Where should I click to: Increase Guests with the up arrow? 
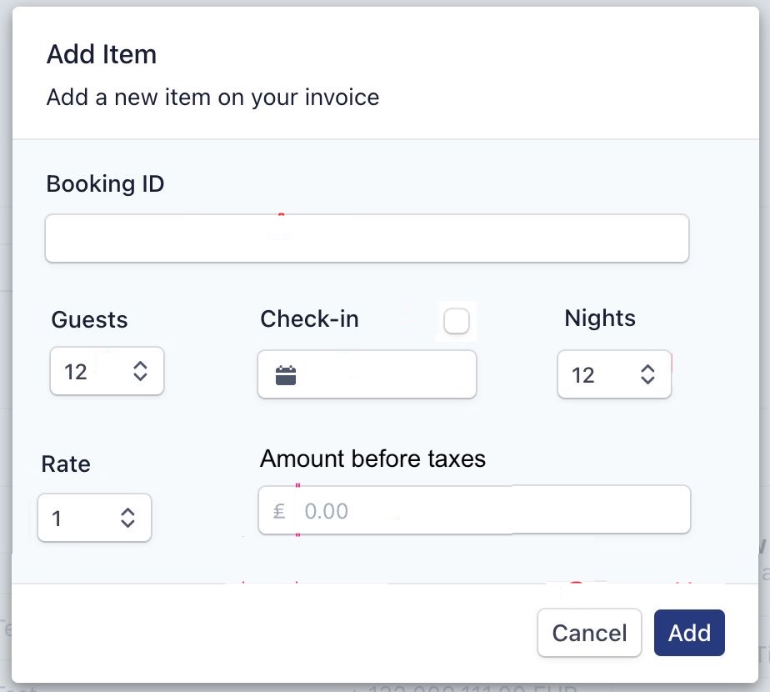(x=140, y=365)
